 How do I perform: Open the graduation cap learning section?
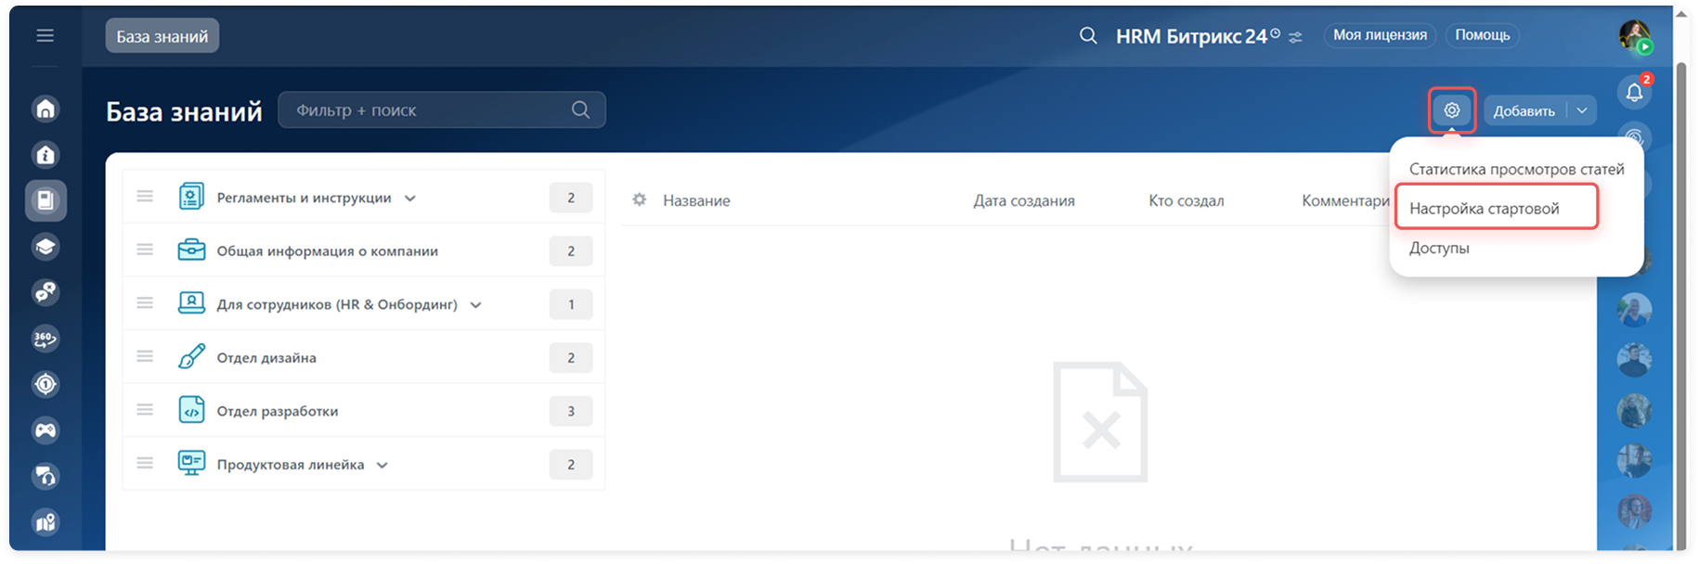tap(45, 247)
